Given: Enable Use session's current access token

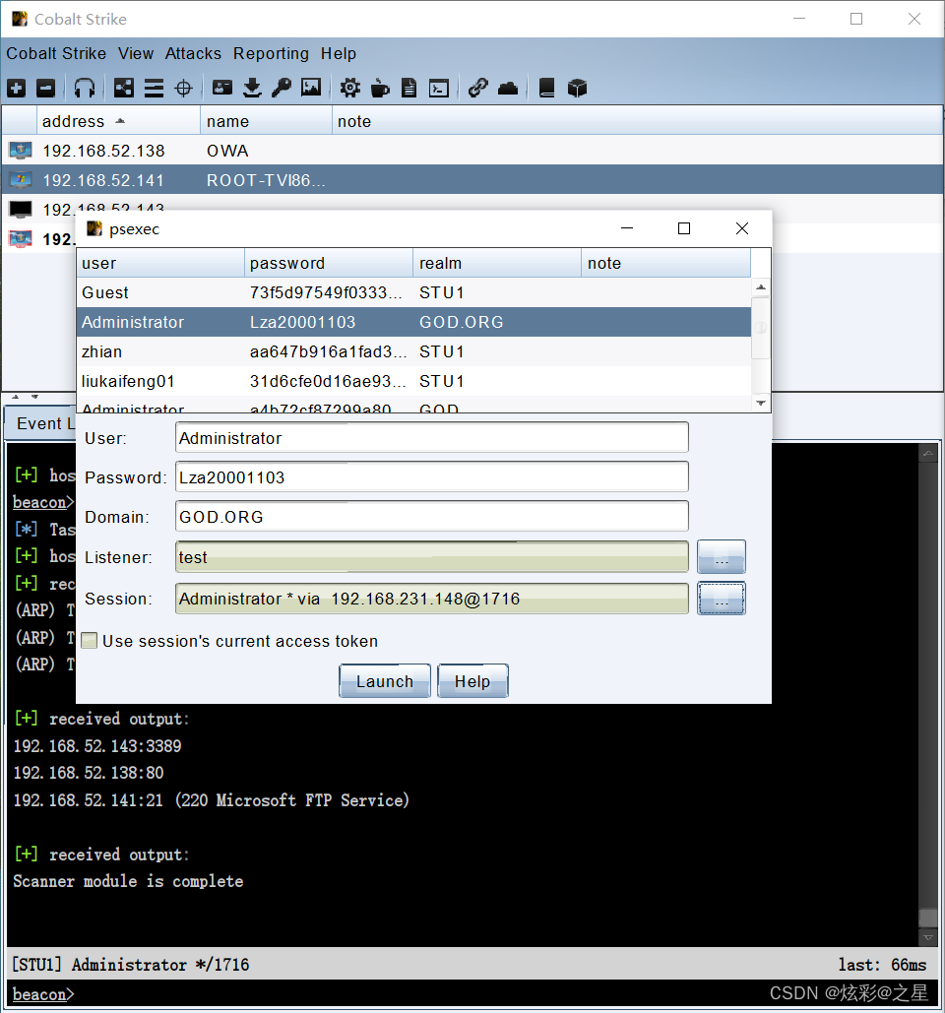Looking at the screenshot, I should [90, 641].
